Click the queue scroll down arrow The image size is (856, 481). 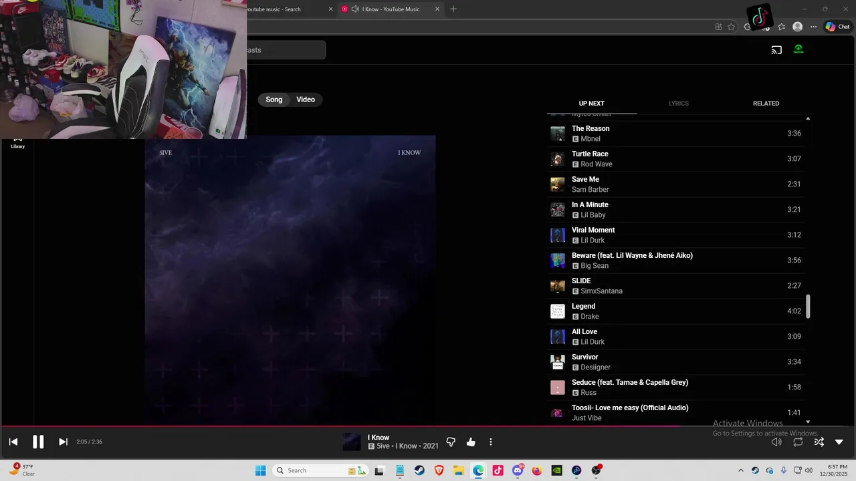(808, 422)
